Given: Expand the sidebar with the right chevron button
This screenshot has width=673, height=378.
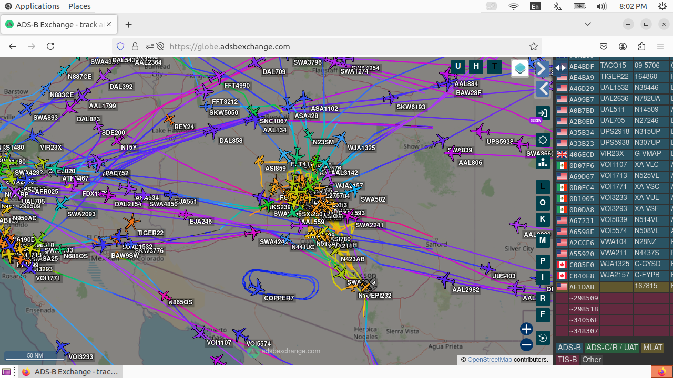Looking at the screenshot, I should 542,68.
